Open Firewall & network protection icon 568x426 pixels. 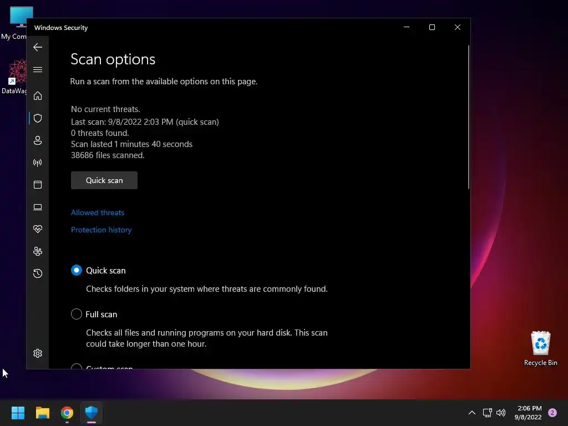(x=38, y=163)
